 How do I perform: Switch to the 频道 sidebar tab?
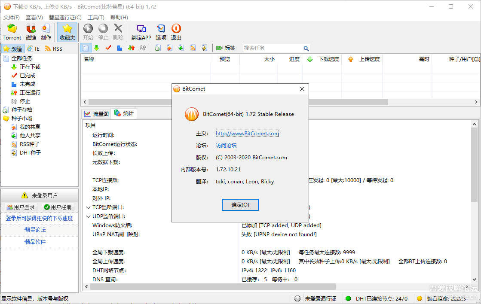(13, 49)
